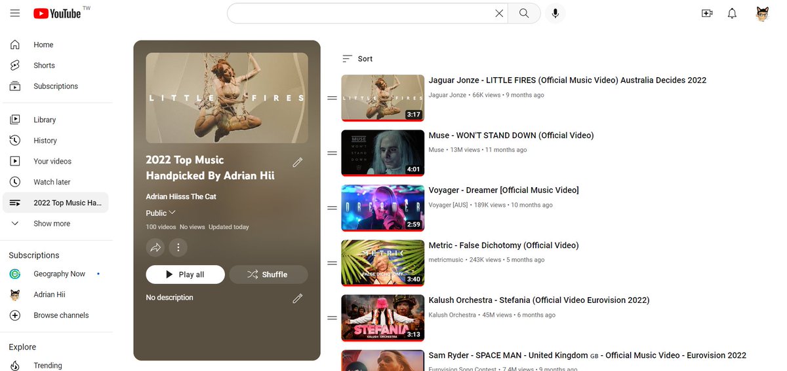Open the Adrian Hiisss The Cat channel link
Image resolution: width=787 pixels, height=371 pixels.
(181, 196)
